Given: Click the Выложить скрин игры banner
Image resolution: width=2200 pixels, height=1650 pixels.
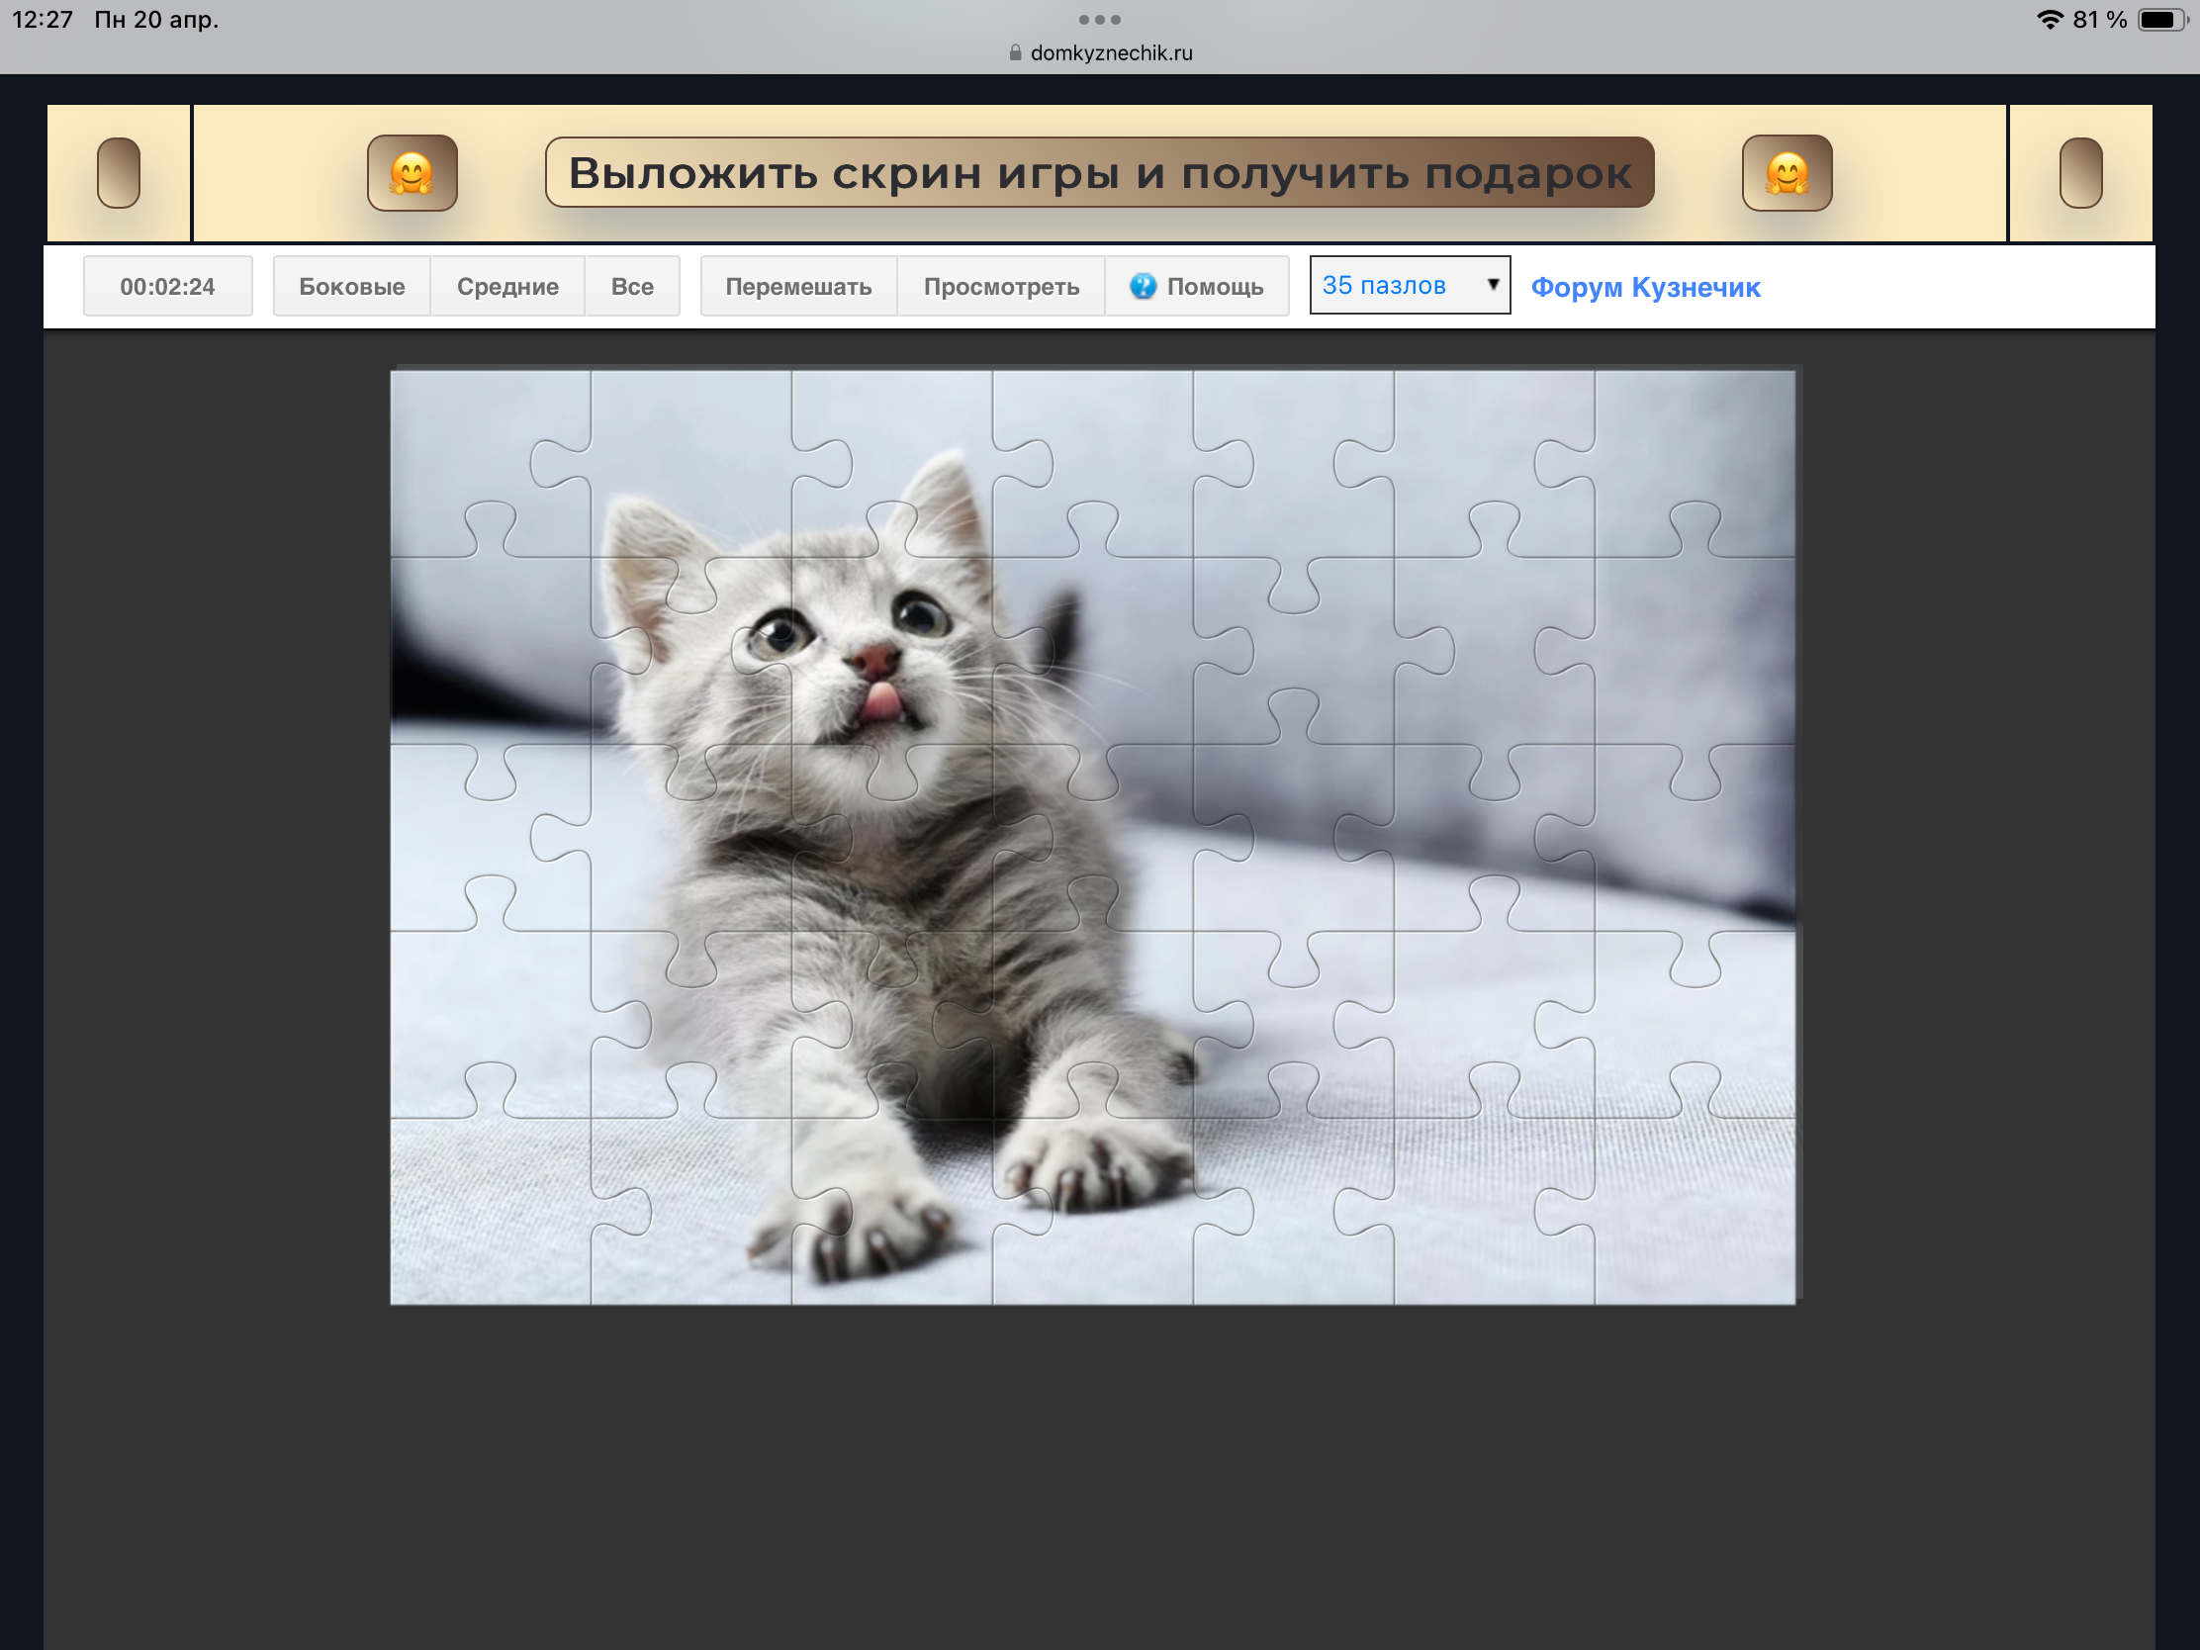Looking at the screenshot, I should click(x=1099, y=173).
